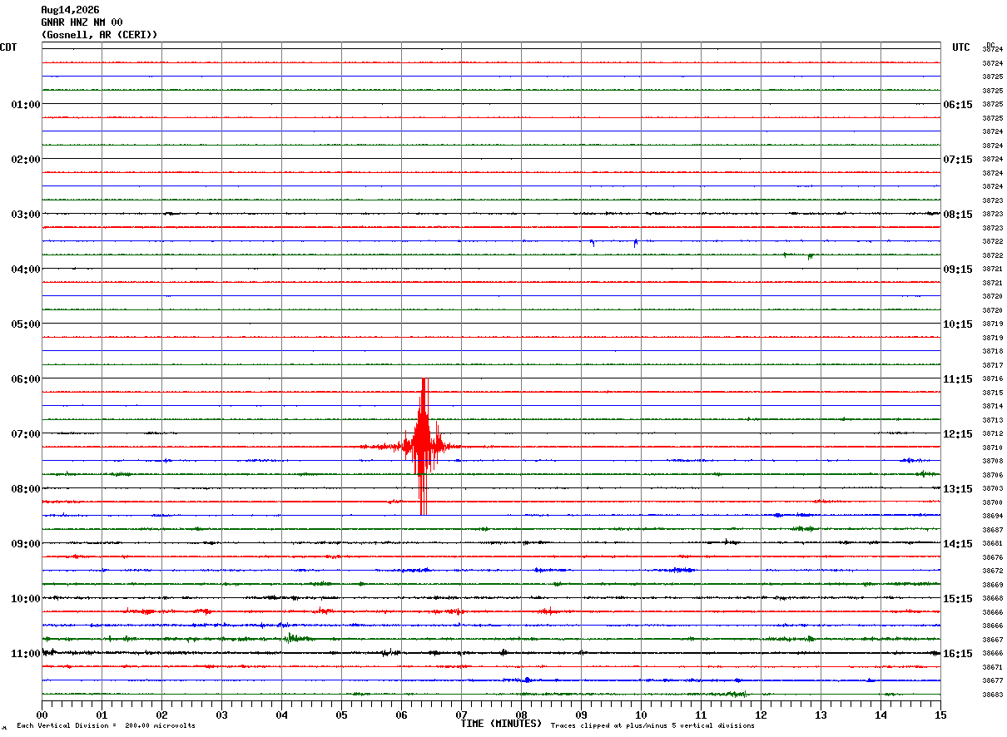This screenshot has width=1007, height=737.
Task: Click the CDT timezone label
Action: tap(8, 47)
